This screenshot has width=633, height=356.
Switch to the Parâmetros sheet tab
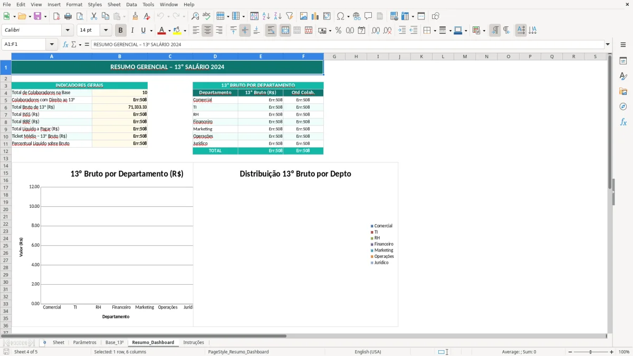click(x=84, y=342)
